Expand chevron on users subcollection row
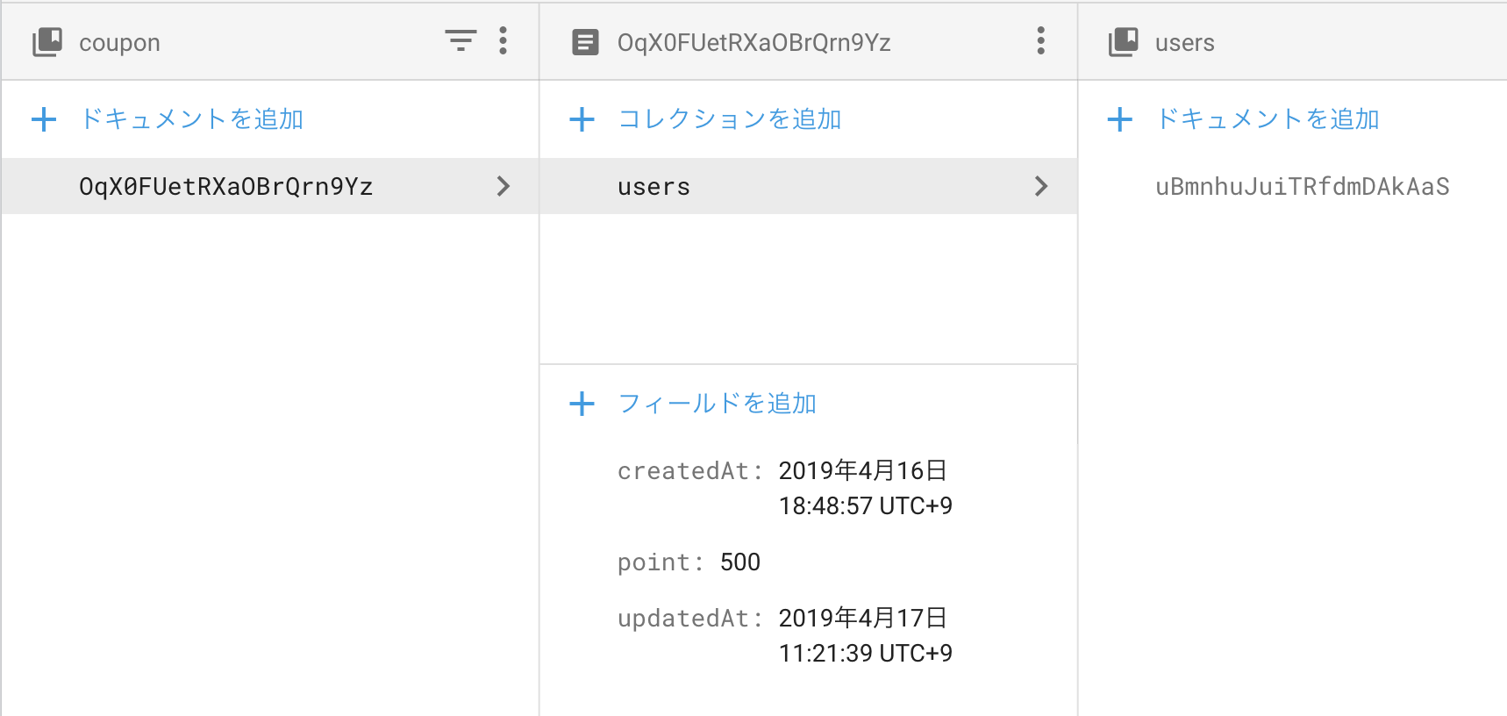 tap(1041, 186)
